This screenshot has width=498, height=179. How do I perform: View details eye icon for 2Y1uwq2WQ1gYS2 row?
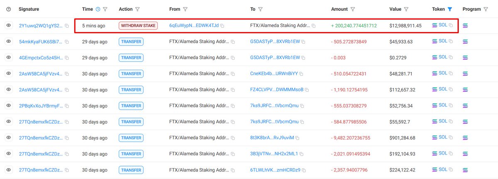[9, 26]
